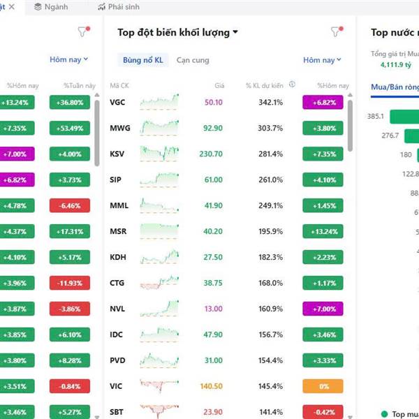Open the KSV mini price chart

coord(159,154)
